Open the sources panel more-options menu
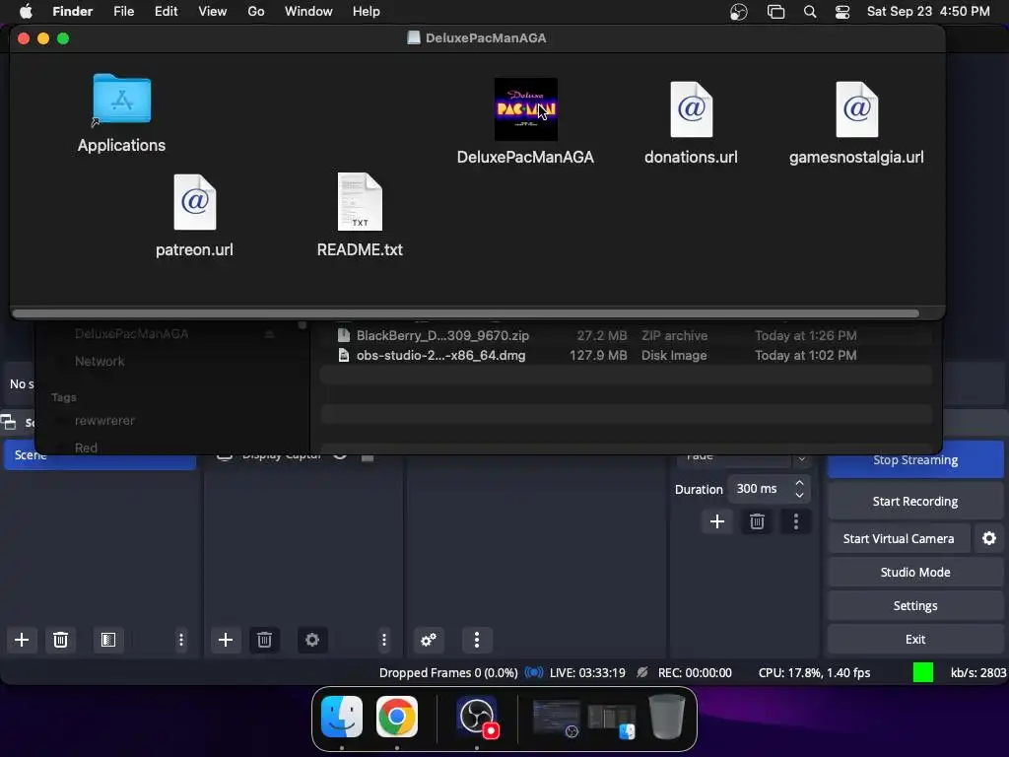This screenshot has height=757, width=1009. click(x=384, y=640)
